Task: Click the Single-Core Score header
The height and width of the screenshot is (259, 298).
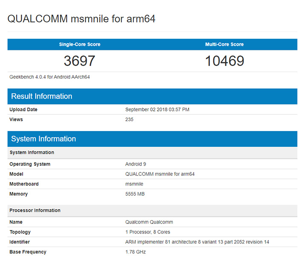Action: (x=80, y=44)
